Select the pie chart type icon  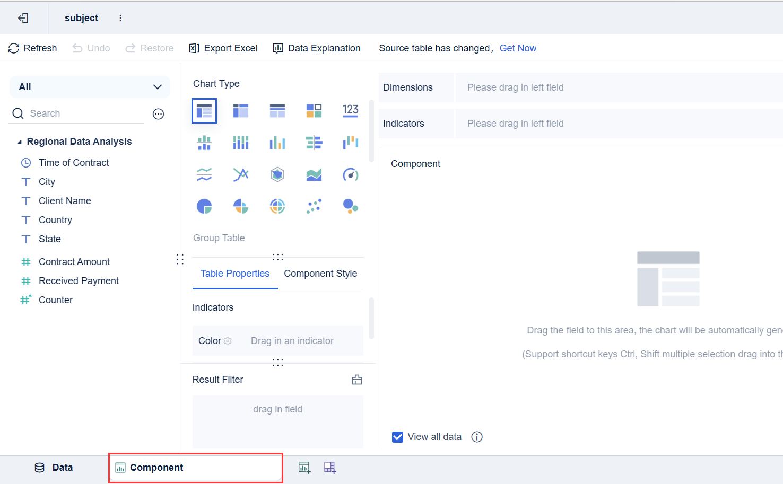click(x=204, y=206)
